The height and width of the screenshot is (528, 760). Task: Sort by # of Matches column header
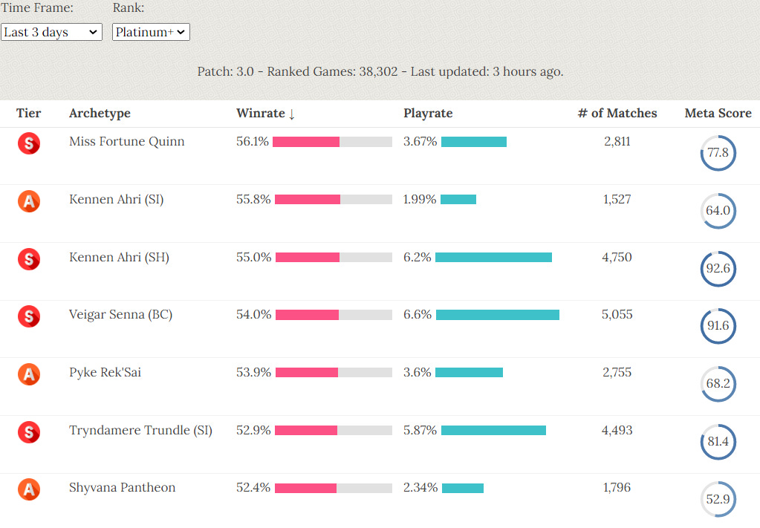617,113
